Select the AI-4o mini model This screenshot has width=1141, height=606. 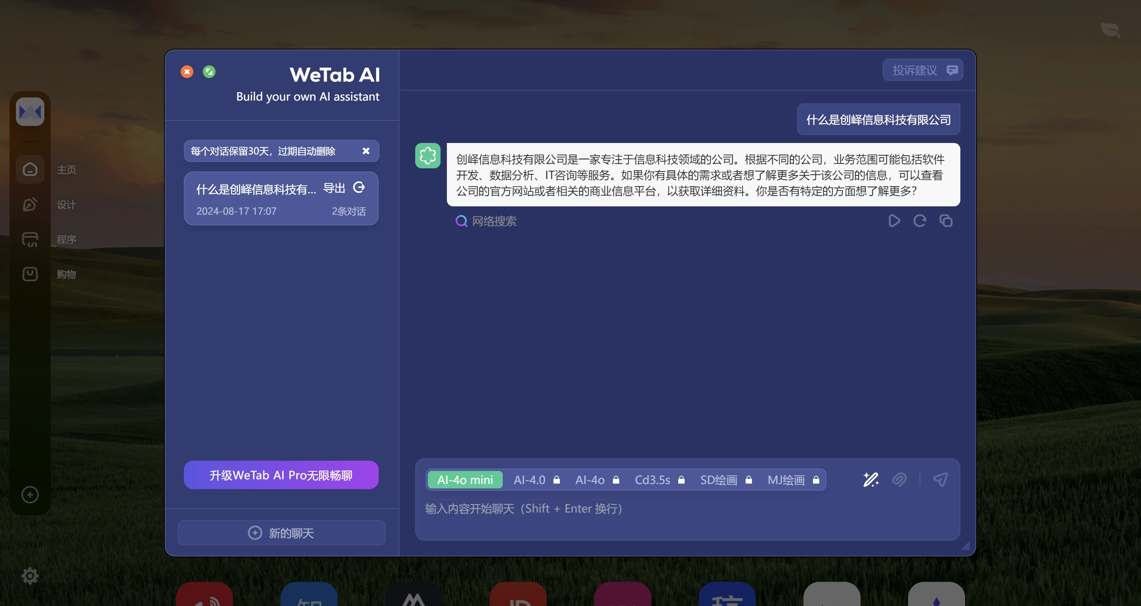(x=465, y=480)
